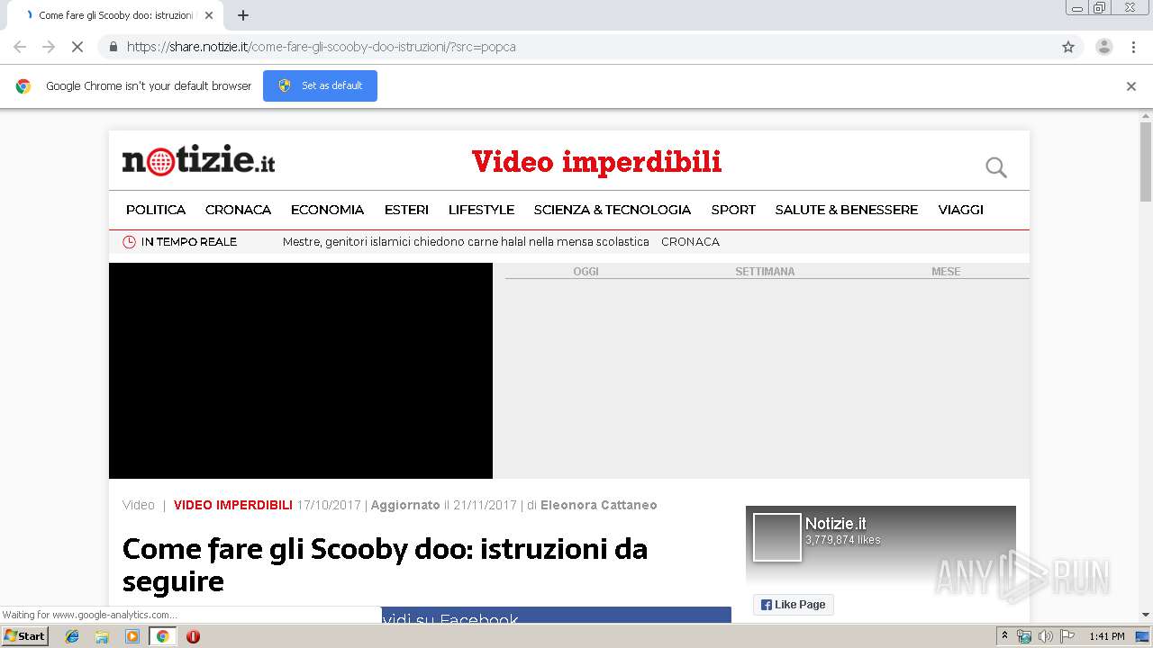This screenshot has height=648, width=1153.
Task: Open the tray volume speaker icon
Action: pos(1045,636)
